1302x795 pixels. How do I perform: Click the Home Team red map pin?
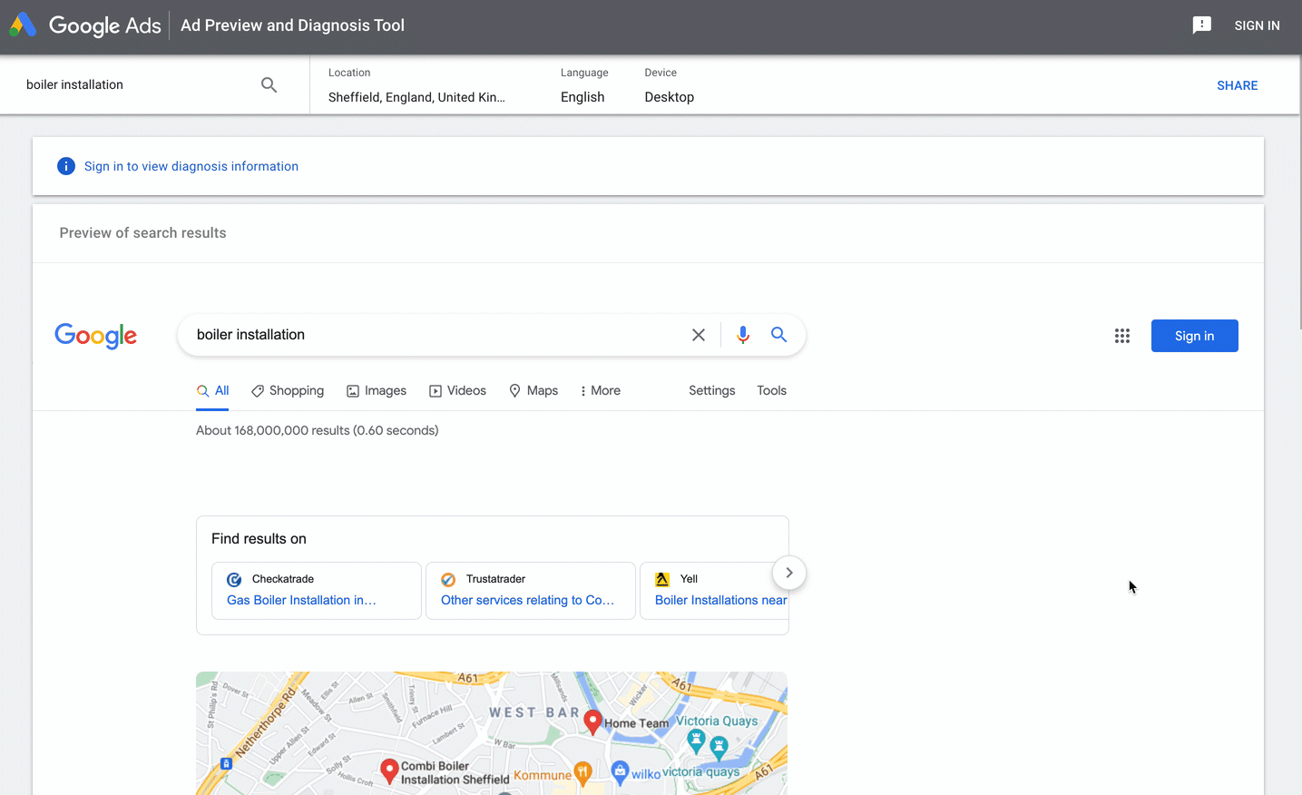click(592, 721)
